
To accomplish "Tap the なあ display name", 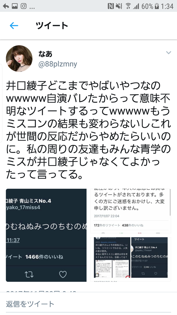I will click(45, 54).
